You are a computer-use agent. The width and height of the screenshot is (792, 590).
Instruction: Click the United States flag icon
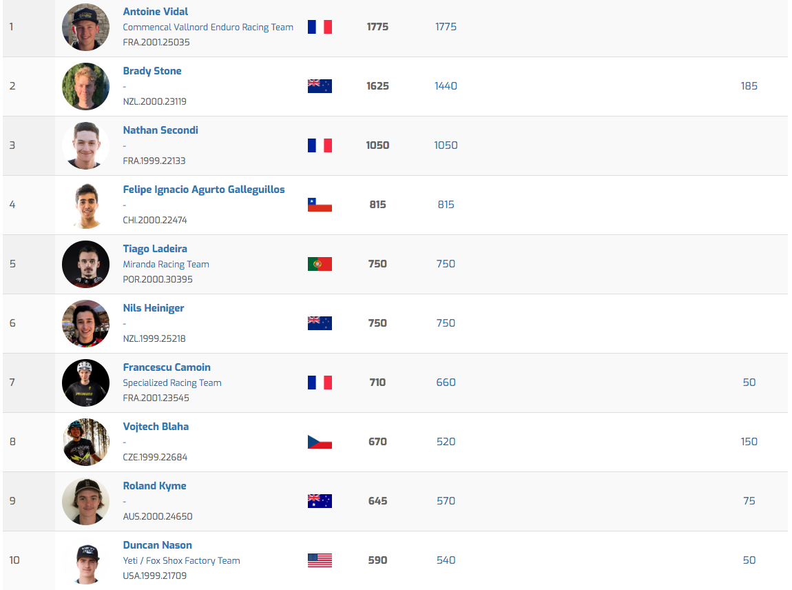coord(320,560)
